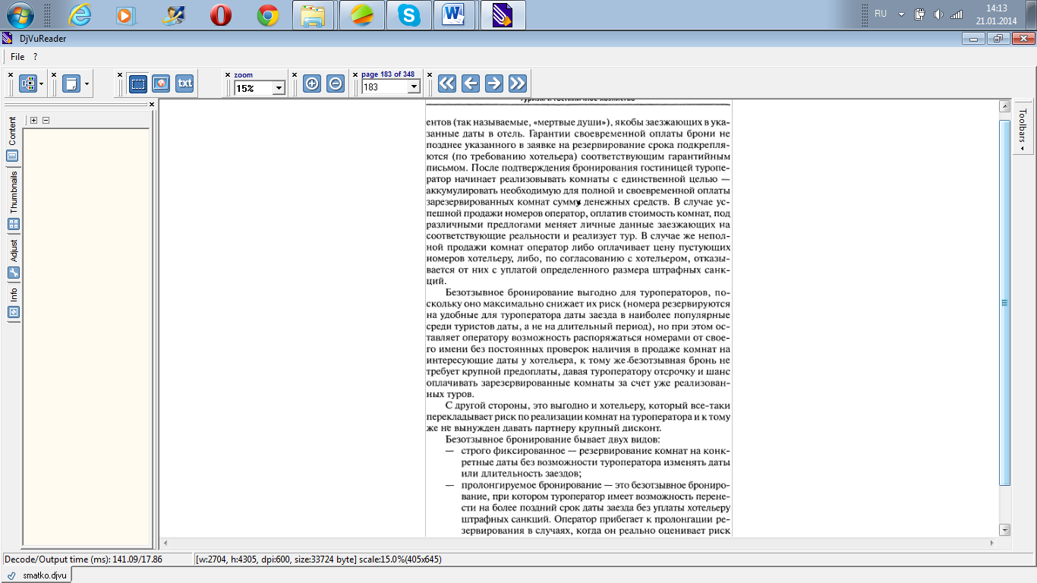This screenshot has width=1037, height=583.
Task: Go to the next page
Action: point(494,84)
